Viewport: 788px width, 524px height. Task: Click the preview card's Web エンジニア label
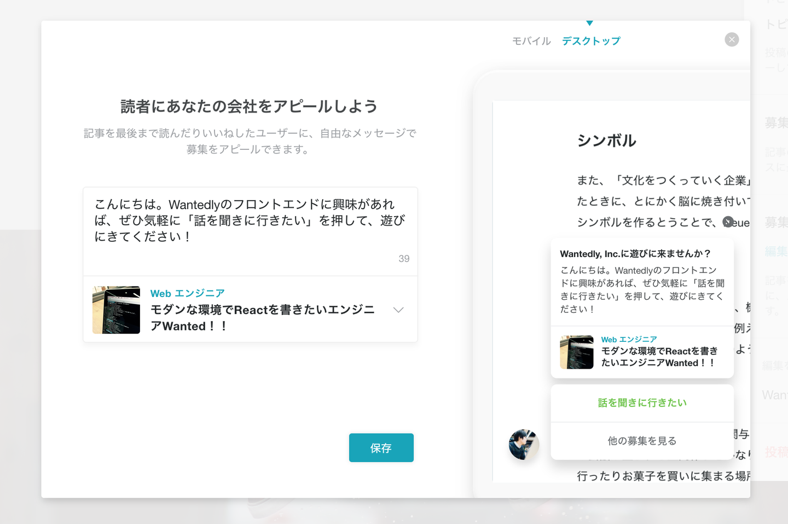click(629, 340)
